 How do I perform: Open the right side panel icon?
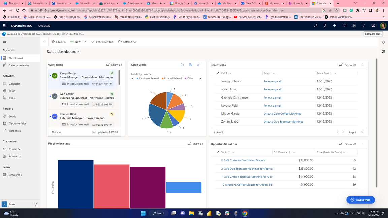click(383, 42)
